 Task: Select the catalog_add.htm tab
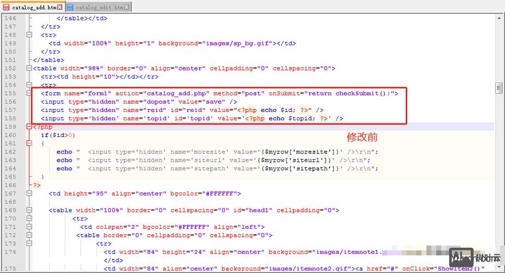[33, 7]
